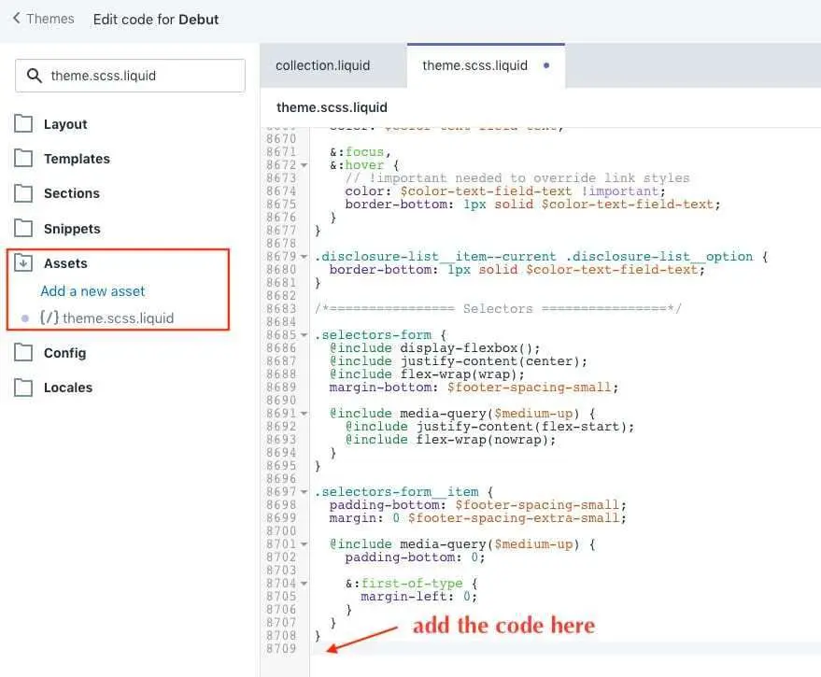
Task: Click the Config folder icon
Action: pos(23,353)
